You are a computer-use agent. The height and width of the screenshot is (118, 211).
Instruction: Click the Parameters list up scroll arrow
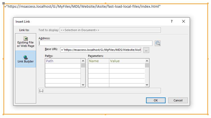point(147,61)
